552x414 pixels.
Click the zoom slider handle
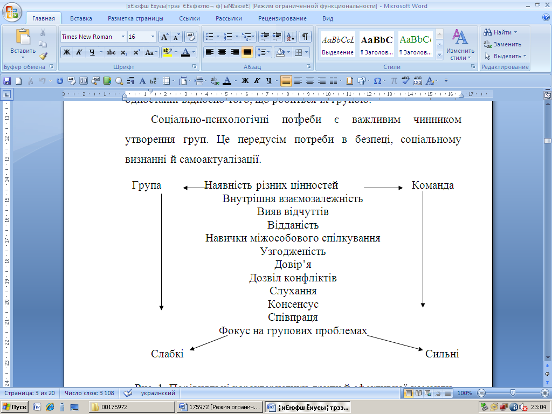pyautogui.click(x=513, y=393)
